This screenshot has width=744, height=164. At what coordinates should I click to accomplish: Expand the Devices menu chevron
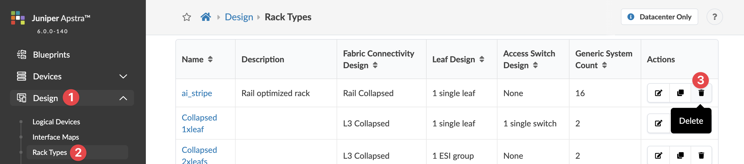click(x=123, y=76)
